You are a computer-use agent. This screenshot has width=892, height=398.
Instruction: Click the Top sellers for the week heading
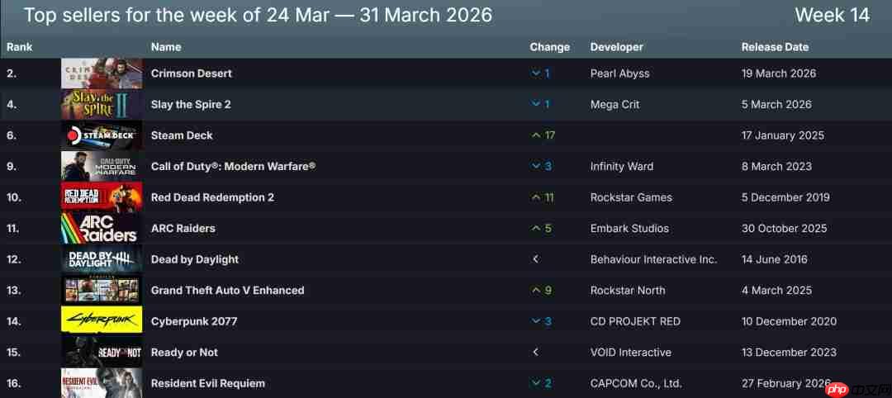point(258,16)
